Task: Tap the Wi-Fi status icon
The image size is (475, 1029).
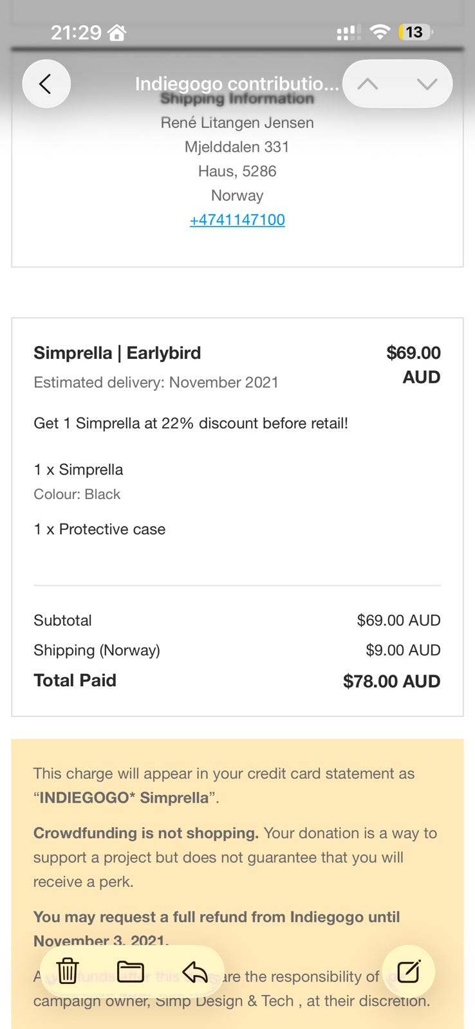Action: click(380, 32)
